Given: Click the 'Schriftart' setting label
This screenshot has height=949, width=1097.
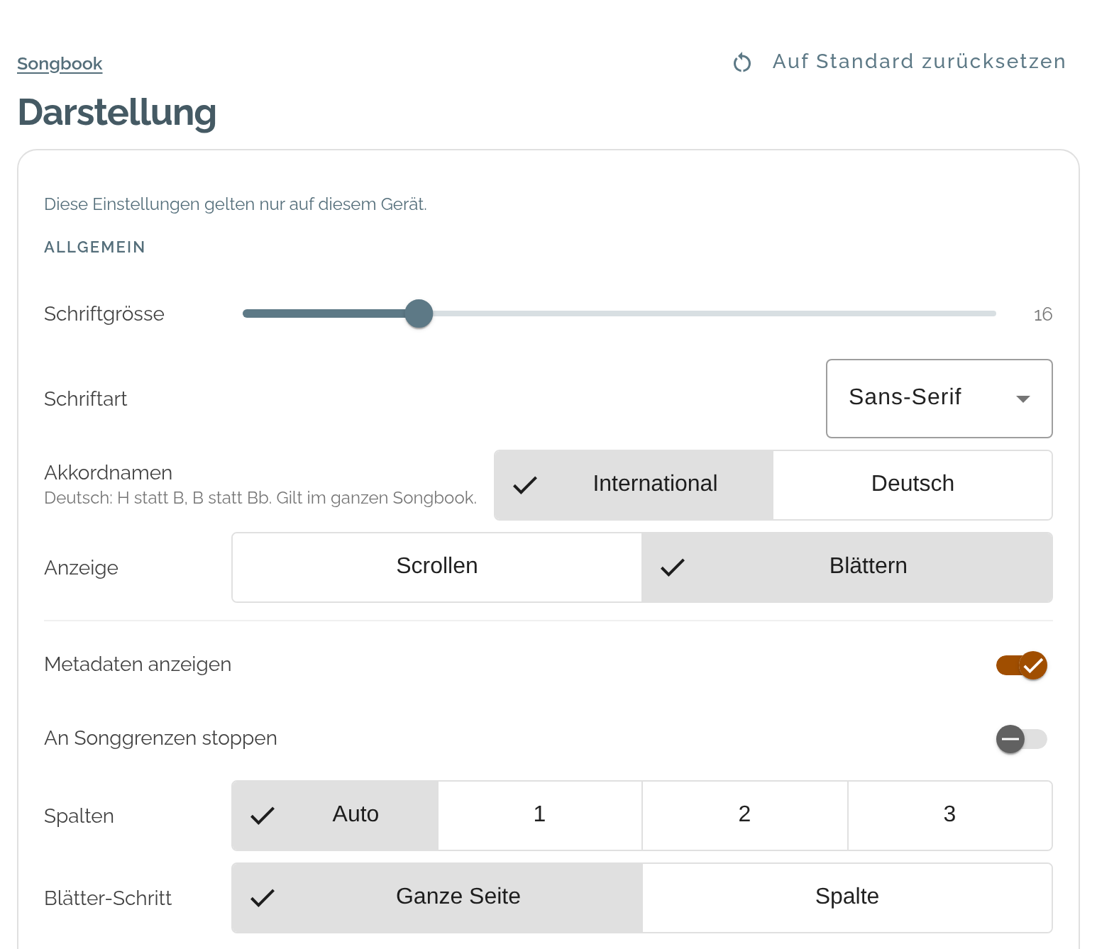Looking at the screenshot, I should (86, 399).
